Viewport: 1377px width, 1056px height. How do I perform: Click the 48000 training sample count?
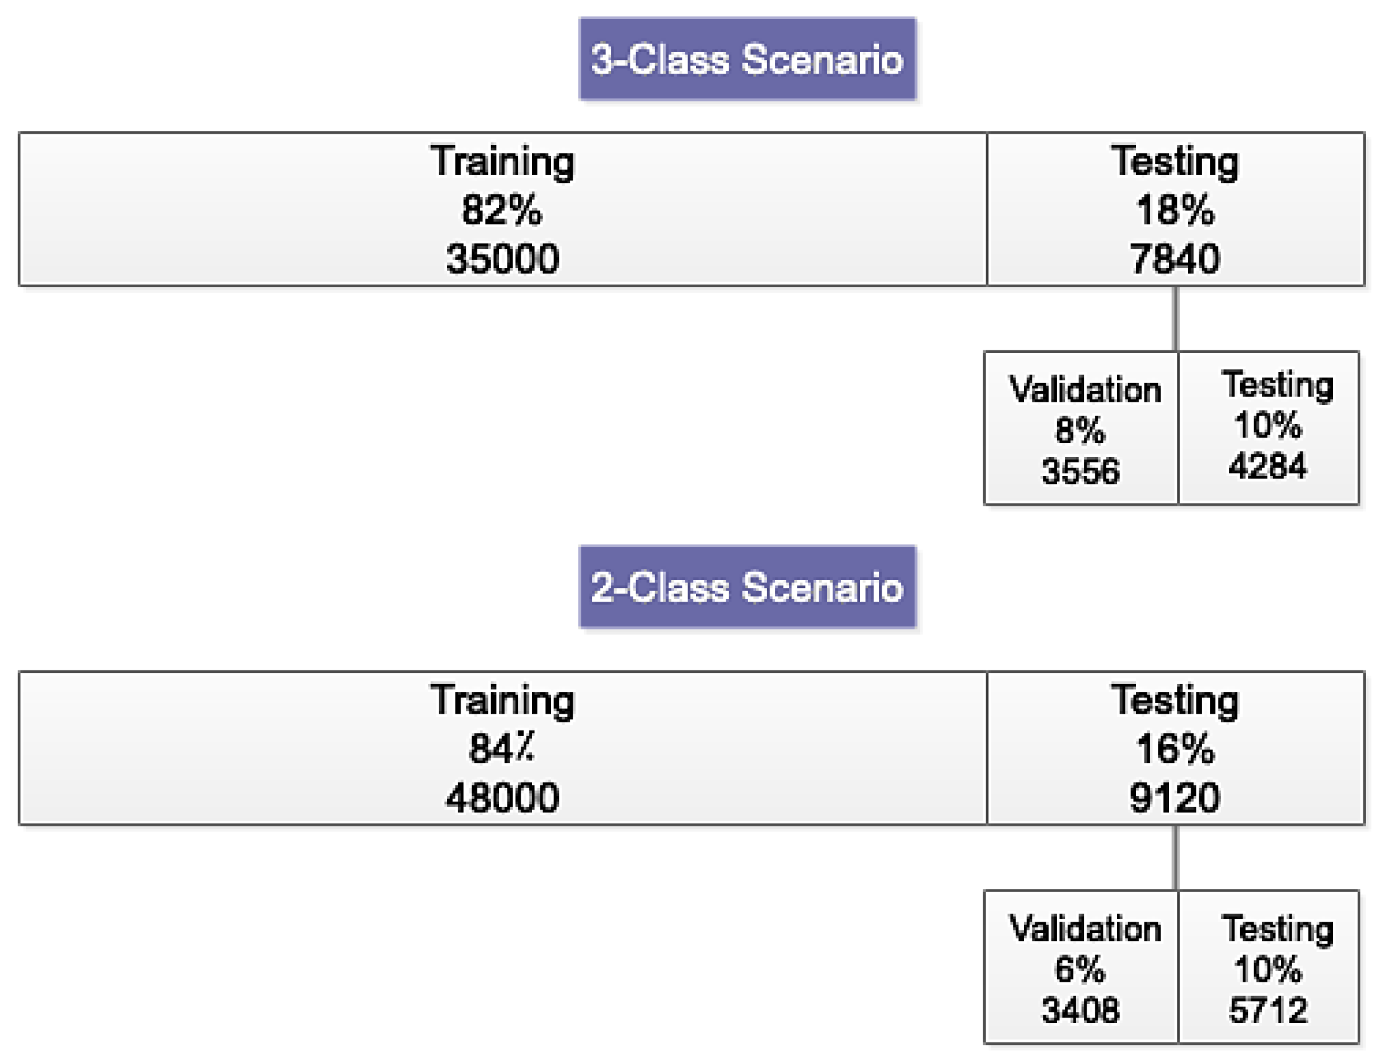click(x=502, y=798)
